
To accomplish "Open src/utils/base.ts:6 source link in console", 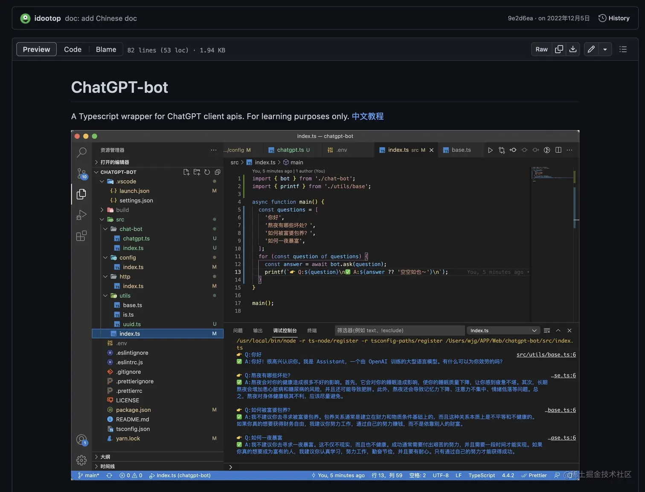I will (x=546, y=355).
